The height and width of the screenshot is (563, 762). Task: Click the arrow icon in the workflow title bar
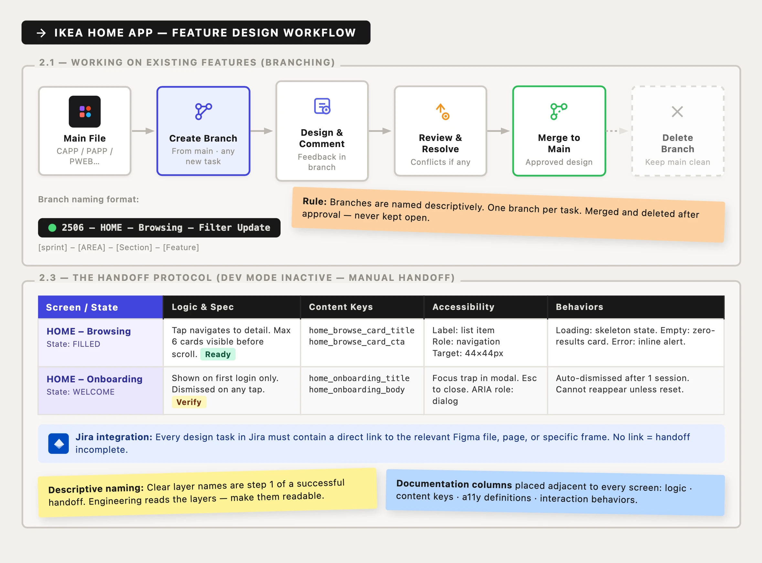tap(41, 33)
